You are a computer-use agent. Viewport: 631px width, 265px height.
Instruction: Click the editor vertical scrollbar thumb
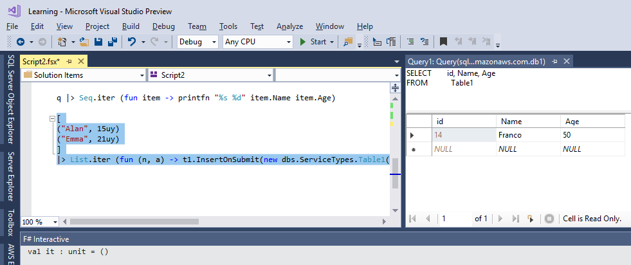tap(395, 173)
